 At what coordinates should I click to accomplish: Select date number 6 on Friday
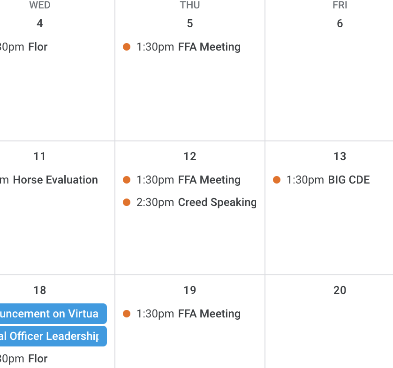pyautogui.click(x=340, y=23)
